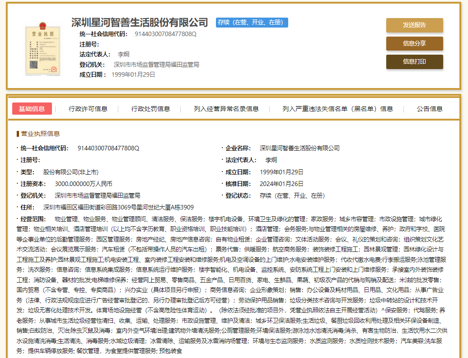Click the 住所 address text

click(x=118, y=208)
